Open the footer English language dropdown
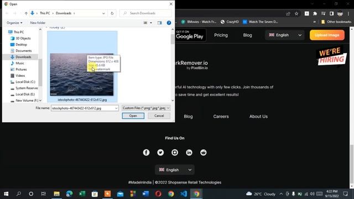 (175, 170)
